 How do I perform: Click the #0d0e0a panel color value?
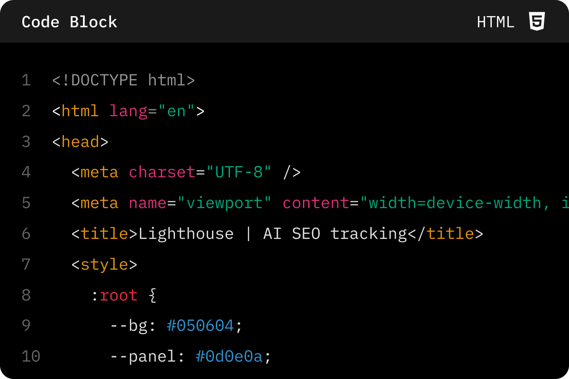[x=229, y=356]
